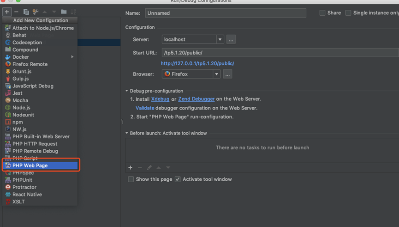399x227 pixels.
Task: Open the http://127.0.0.1/tp5.1.20/public/ link
Action: pyautogui.click(x=197, y=63)
